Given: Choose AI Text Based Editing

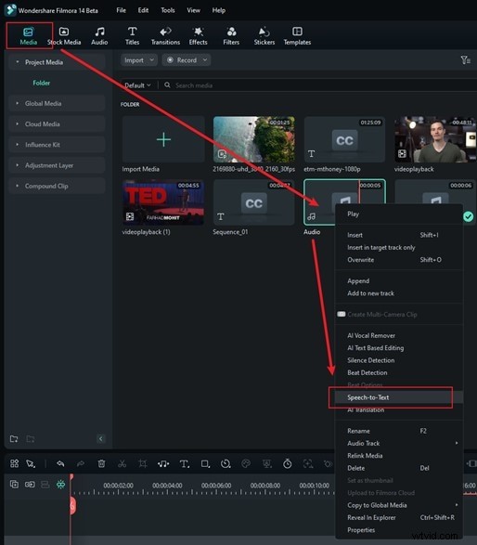Looking at the screenshot, I should coord(399,348).
